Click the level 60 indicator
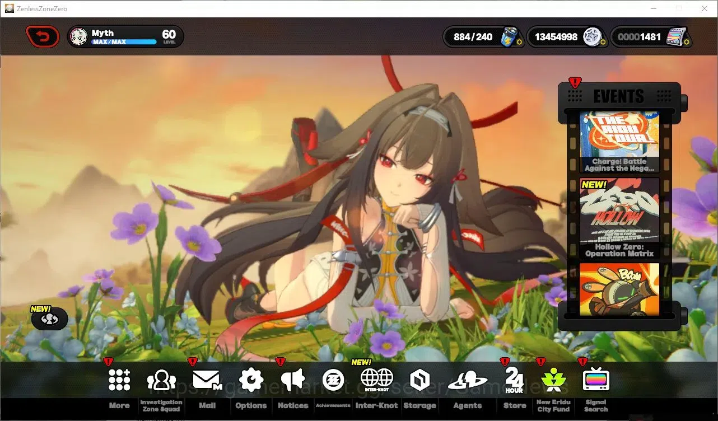The width and height of the screenshot is (718, 421). [x=169, y=36]
